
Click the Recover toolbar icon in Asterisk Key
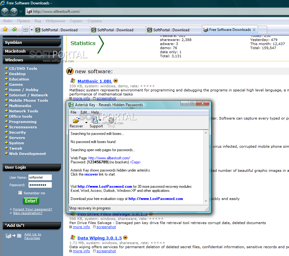pos(76,120)
